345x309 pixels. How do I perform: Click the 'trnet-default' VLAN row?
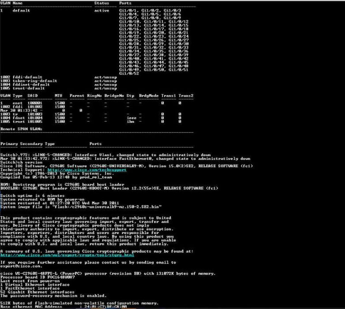pos(58,88)
